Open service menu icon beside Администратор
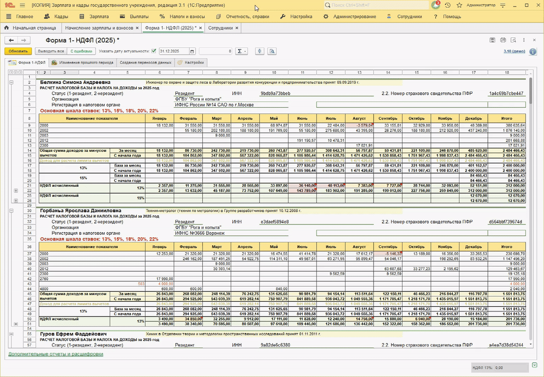Viewport: 544px width, 377px height. click(x=503, y=5)
